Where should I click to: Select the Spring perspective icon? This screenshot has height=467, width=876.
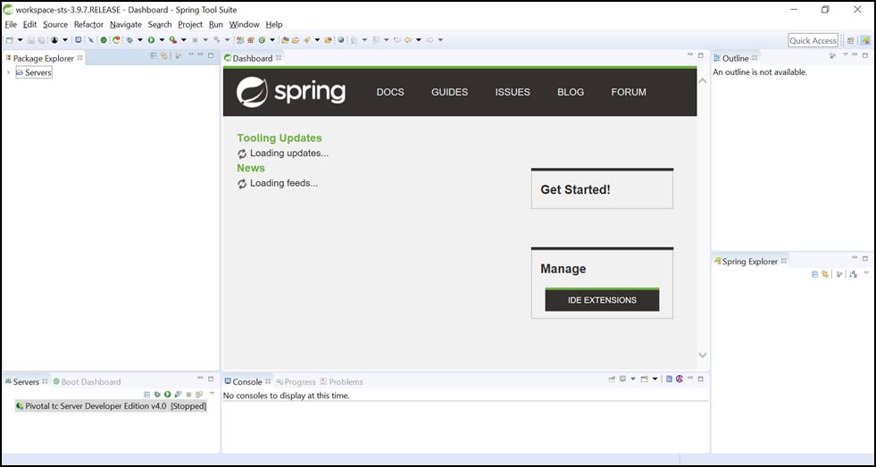pyautogui.click(x=864, y=40)
